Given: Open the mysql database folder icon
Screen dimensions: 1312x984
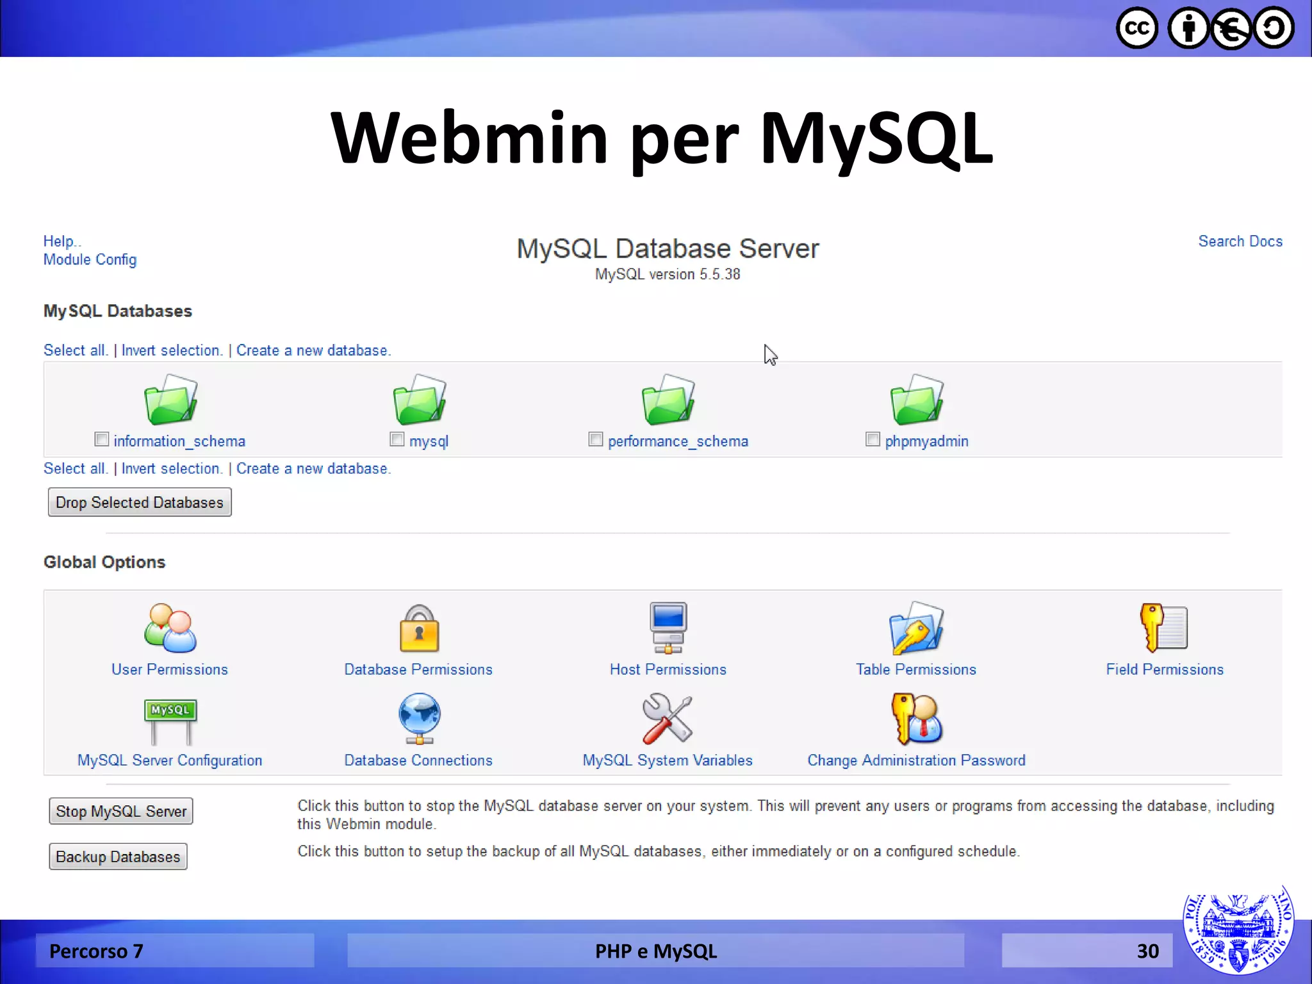Looking at the screenshot, I should [419, 400].
